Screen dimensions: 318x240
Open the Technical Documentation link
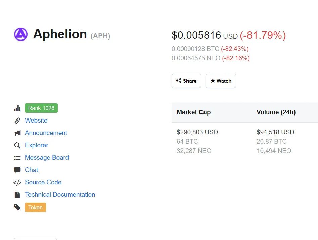click(60, 194)
